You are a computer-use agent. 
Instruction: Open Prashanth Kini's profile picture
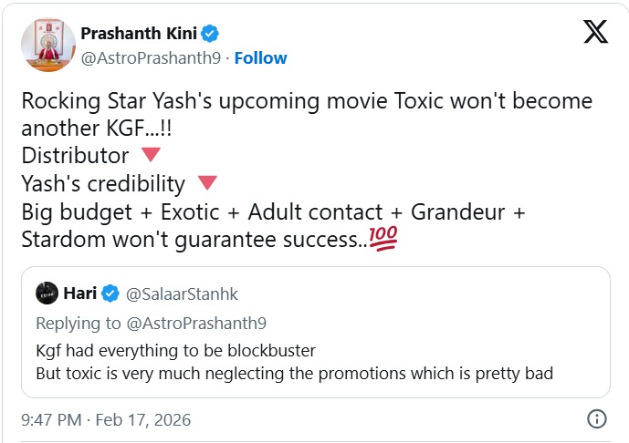click(x=47, y=44)
